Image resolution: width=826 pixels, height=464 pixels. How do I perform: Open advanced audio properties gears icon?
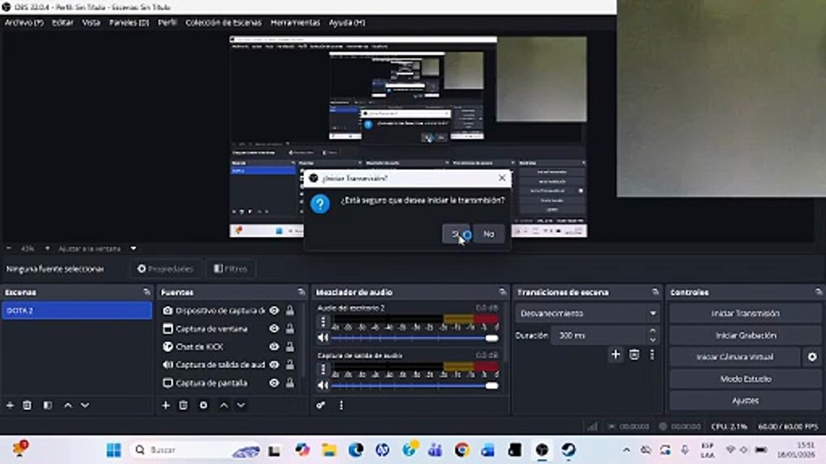click(321, 405)
